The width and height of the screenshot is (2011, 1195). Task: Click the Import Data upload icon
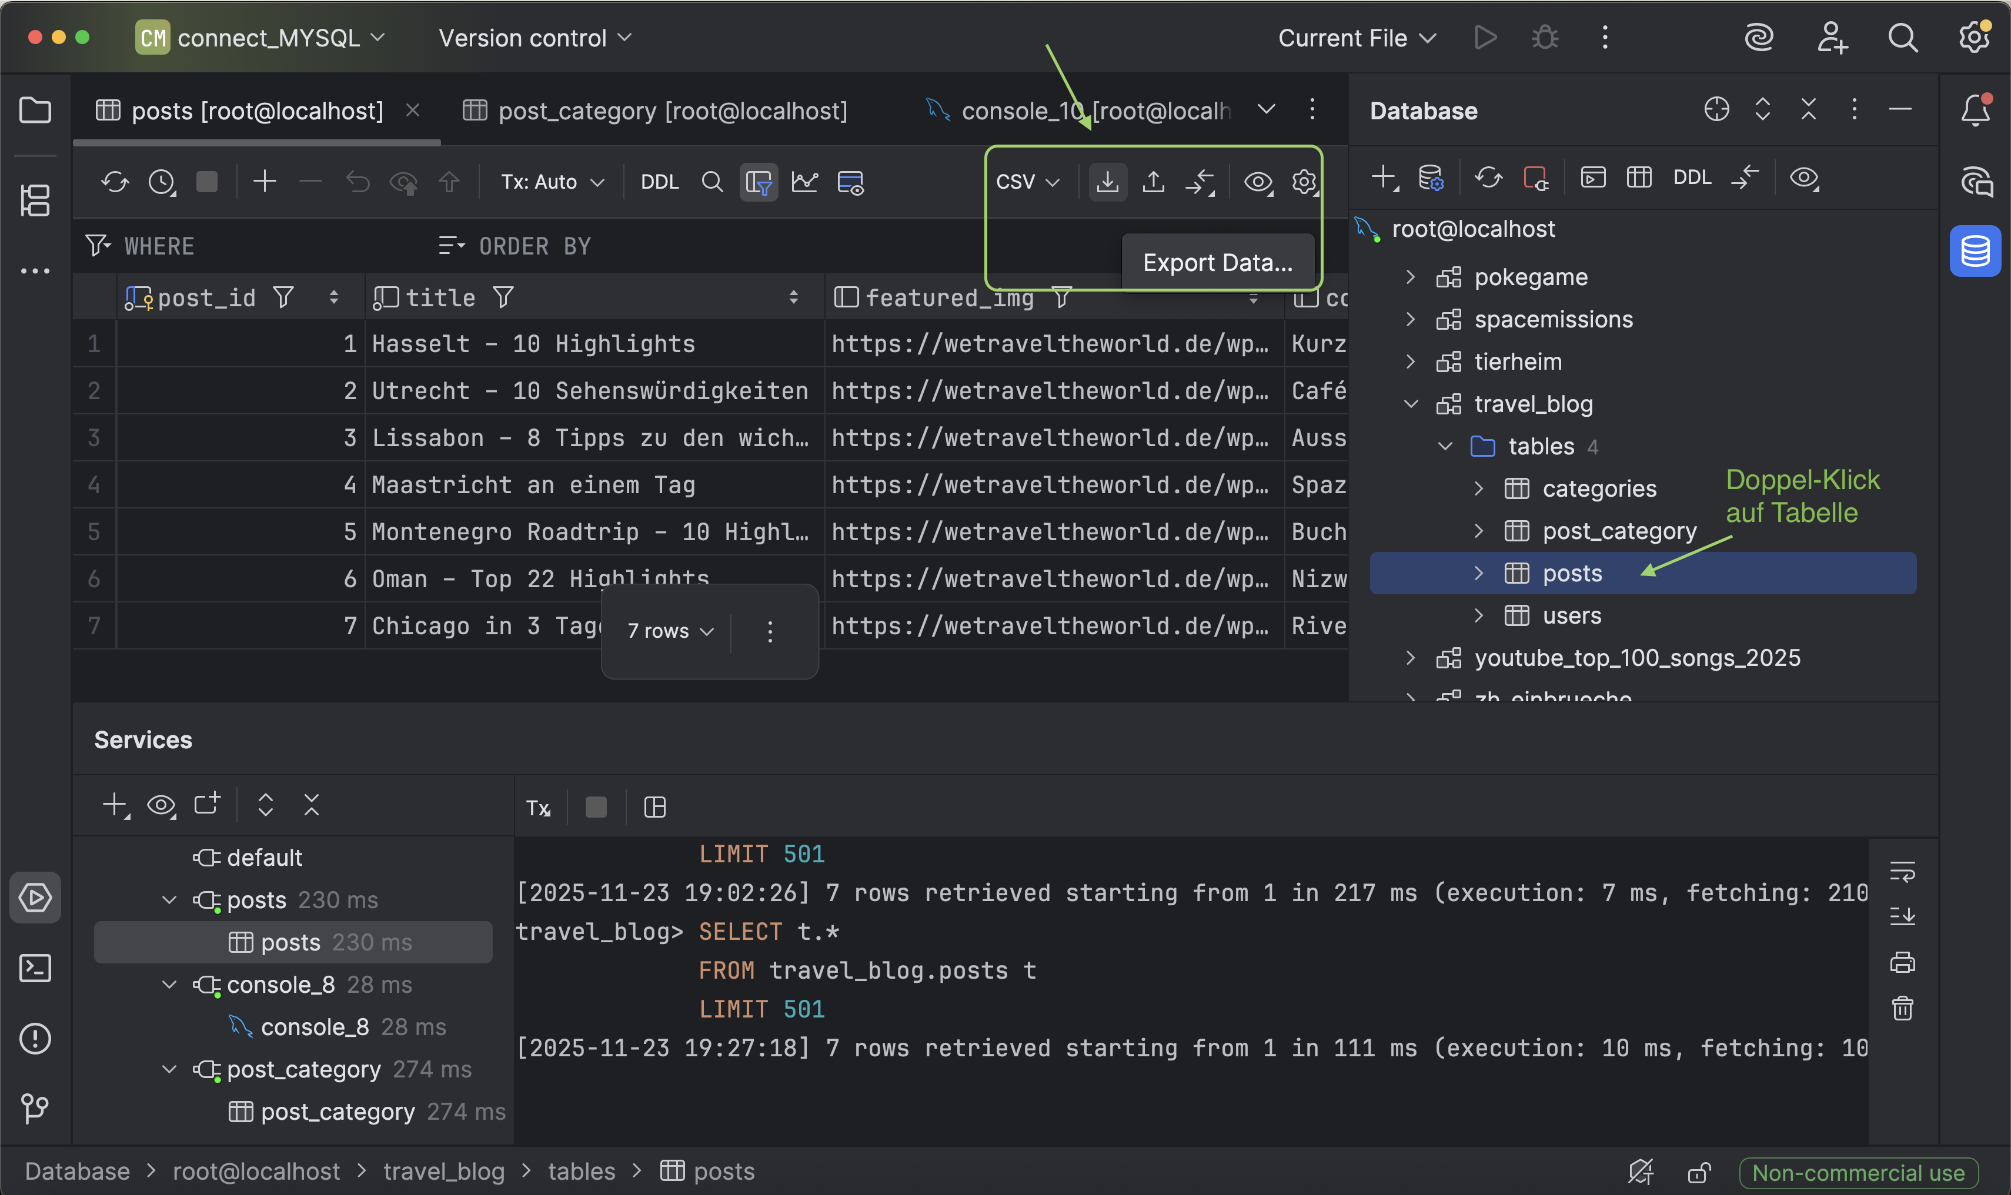coord(1153,182)
